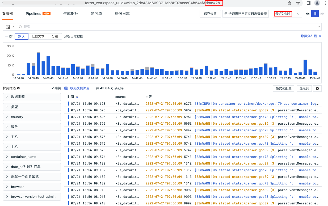Expand the date_ns对对对订单 quick filter

pos(32,167)
